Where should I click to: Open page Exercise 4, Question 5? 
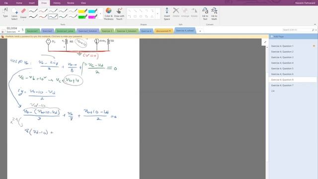(x=282, y=69)
